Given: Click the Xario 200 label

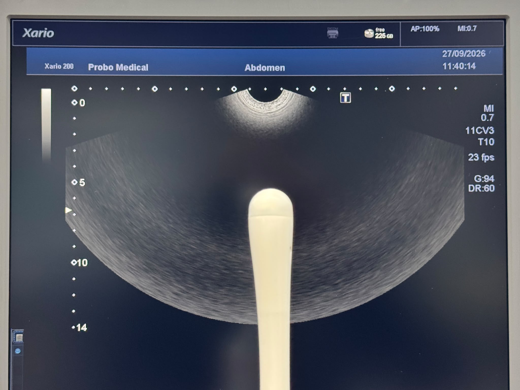Looking at the screenshot, I should tap(59, 67).
